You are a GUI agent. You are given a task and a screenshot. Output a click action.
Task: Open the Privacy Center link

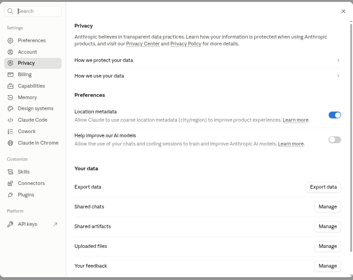(143, 44)
